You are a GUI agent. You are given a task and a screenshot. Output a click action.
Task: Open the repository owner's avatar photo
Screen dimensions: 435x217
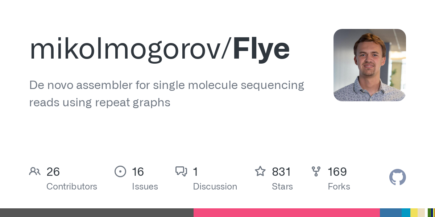point(370,65)
